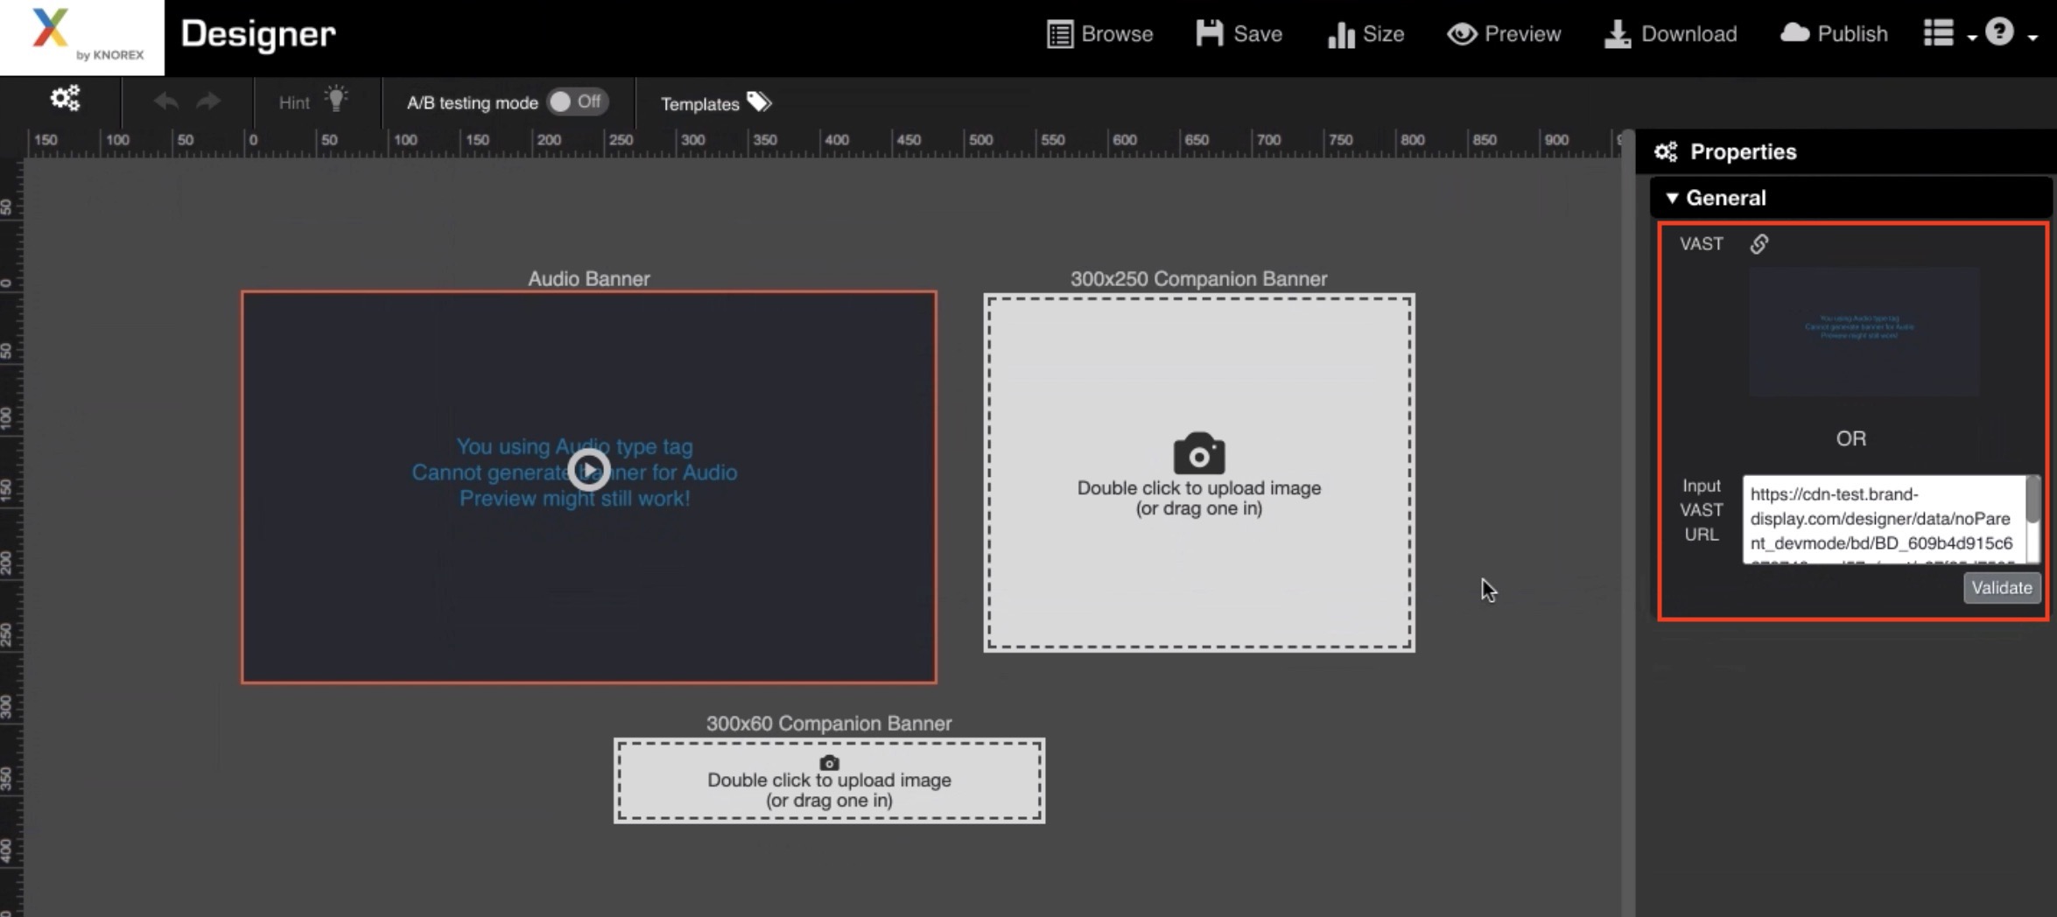
Task: Open the Browse menu item
Action: click(x=1099, y=34)
